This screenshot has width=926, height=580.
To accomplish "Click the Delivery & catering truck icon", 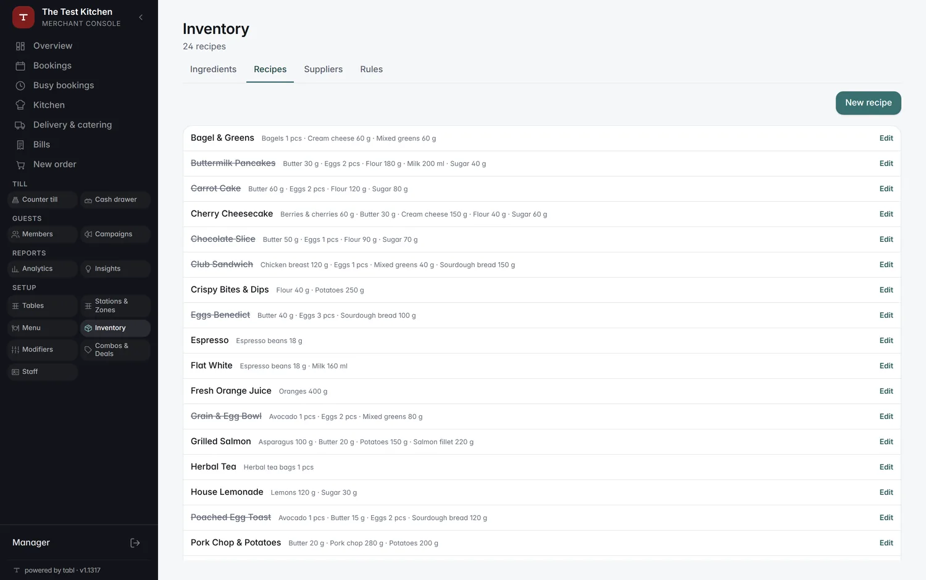I will (20, 125).
